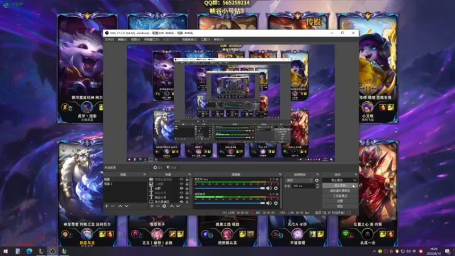
Task: Toggle the lock on the 峡谷大号 source
Action: click(187, 193)
